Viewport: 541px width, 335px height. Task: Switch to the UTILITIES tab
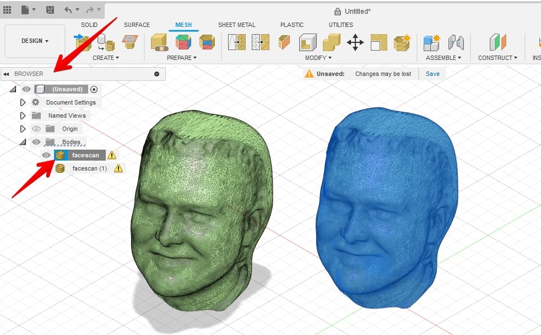click(341, 25)
